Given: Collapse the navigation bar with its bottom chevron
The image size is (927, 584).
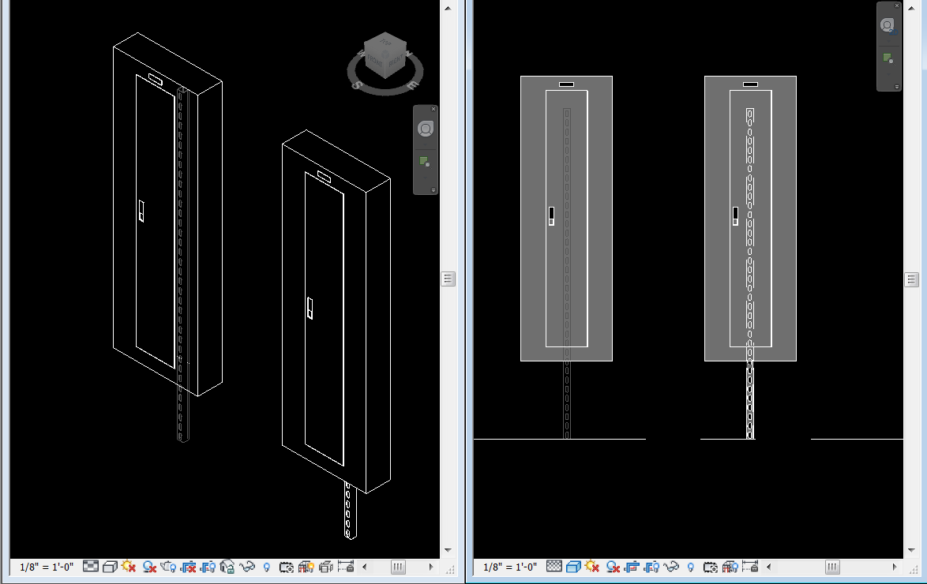Looking at the screenshot, I should coord(434,190).
